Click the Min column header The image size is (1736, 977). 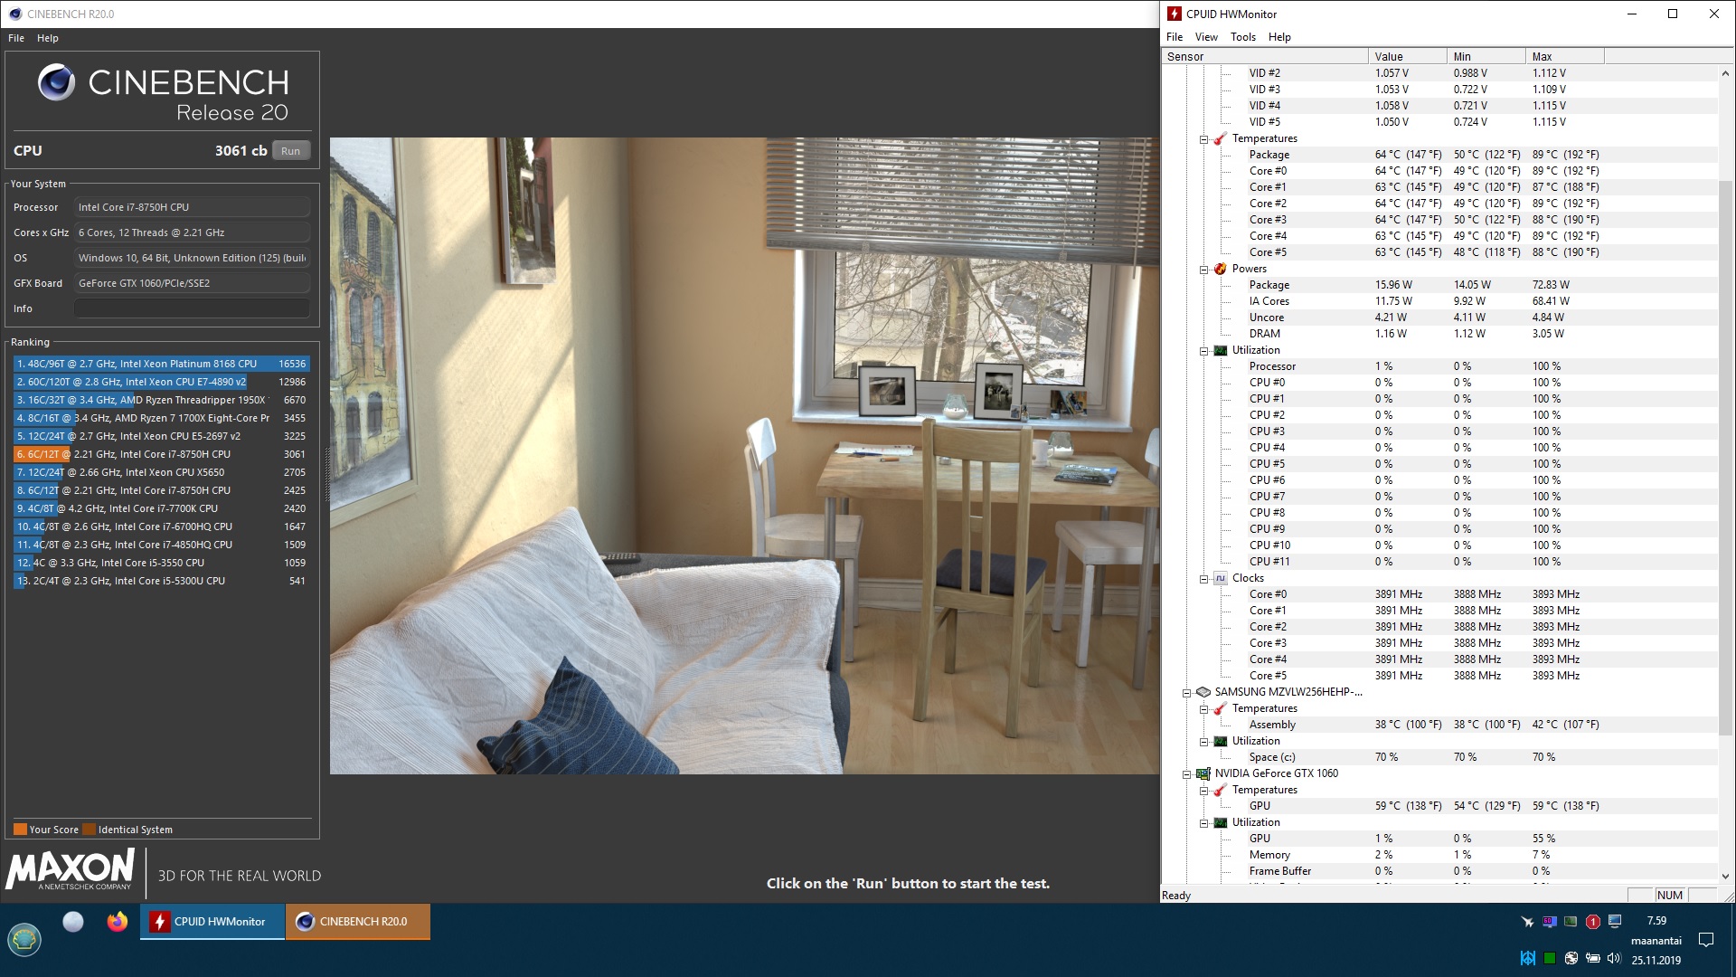1486,56
